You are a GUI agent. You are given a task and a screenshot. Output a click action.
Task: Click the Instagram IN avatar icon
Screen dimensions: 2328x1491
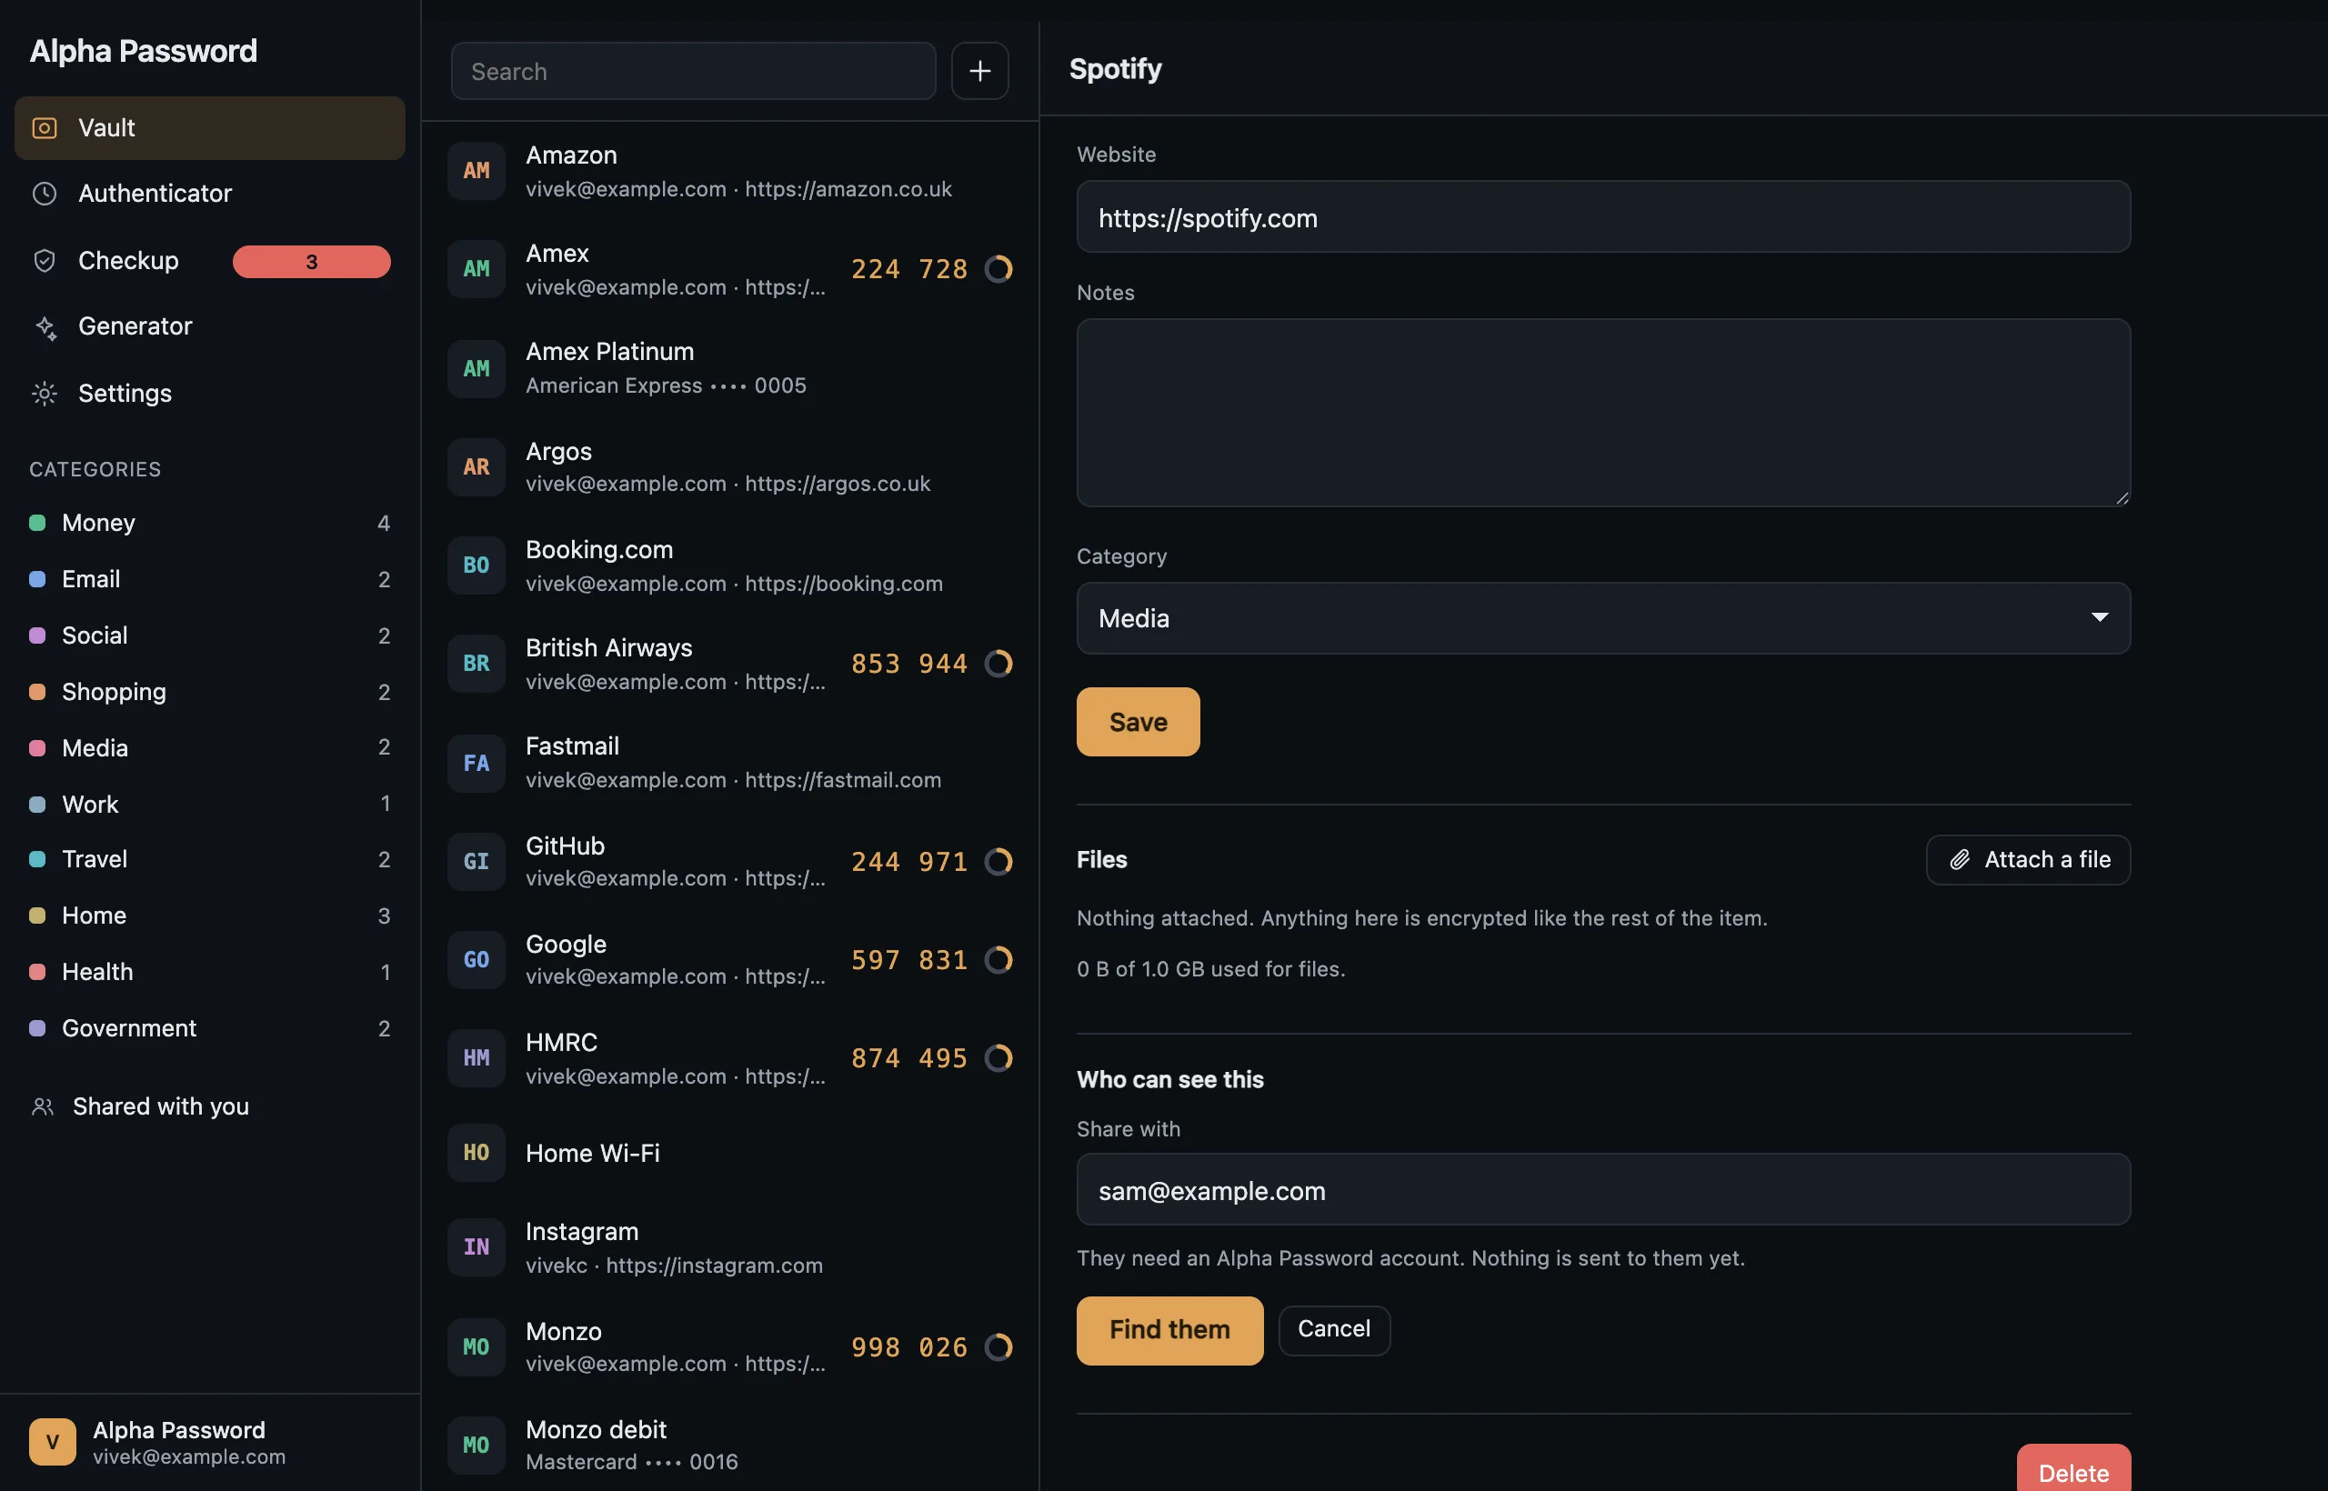[x=477, y=1247]
